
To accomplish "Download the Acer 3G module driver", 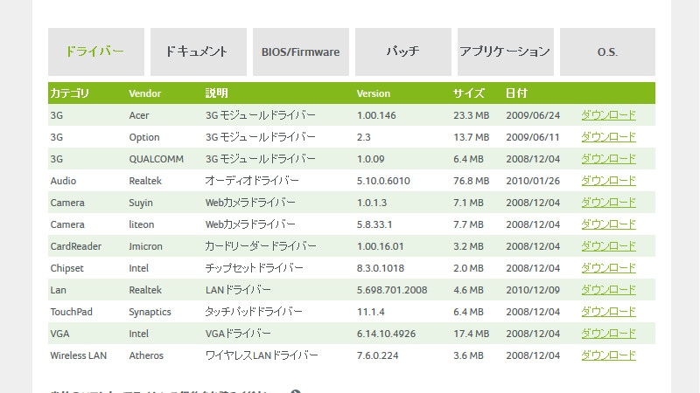I will pyautogui.click(x=608, y=115).
